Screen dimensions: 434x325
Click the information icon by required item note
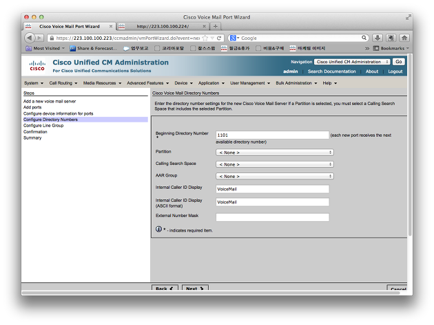click(158, 229)
